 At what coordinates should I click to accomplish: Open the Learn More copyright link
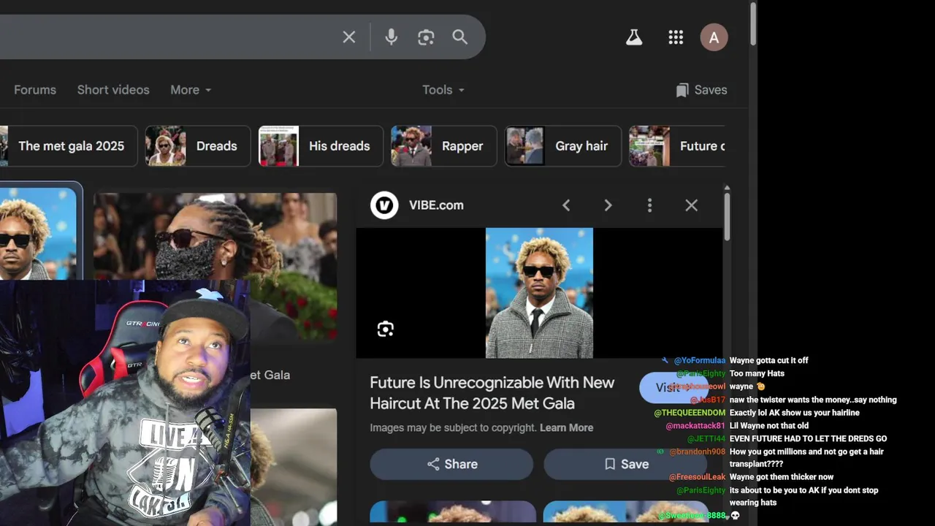(566, 428)
